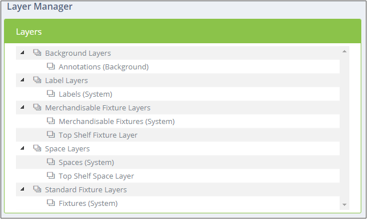Collapse the Label Layers tree node
Image resolution: width=367 pixels, height=219 pixels.
22,80
